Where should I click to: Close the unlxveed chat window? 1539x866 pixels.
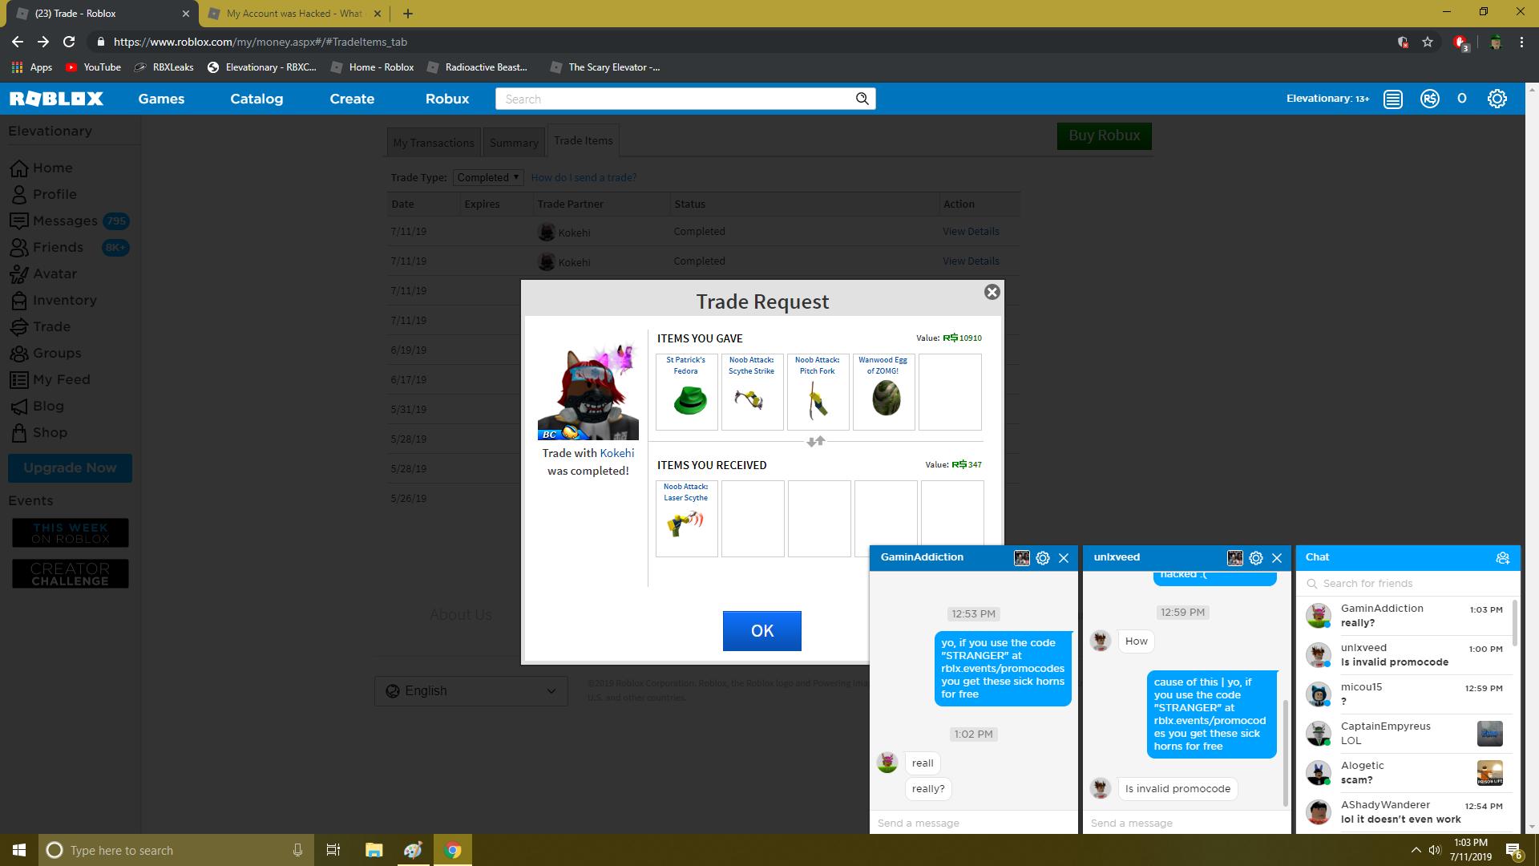tap(1277, 558)
